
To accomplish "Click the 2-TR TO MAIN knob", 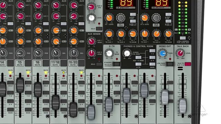I will (109, 53).
